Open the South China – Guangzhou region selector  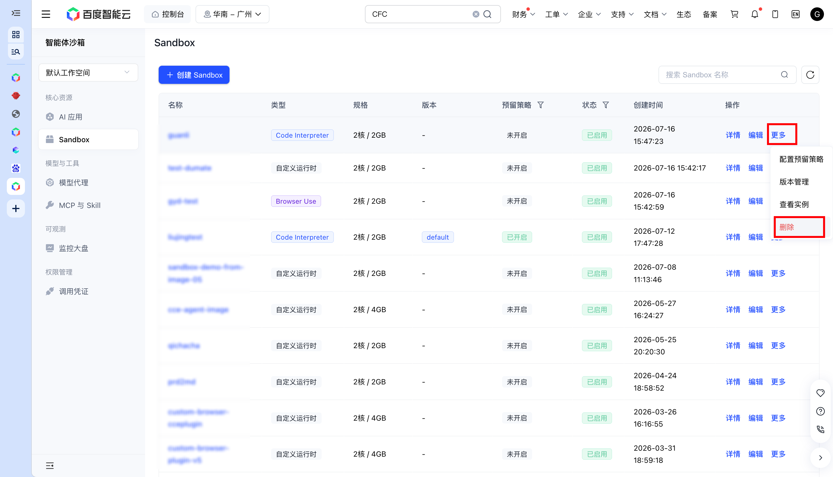click(232, 14)
